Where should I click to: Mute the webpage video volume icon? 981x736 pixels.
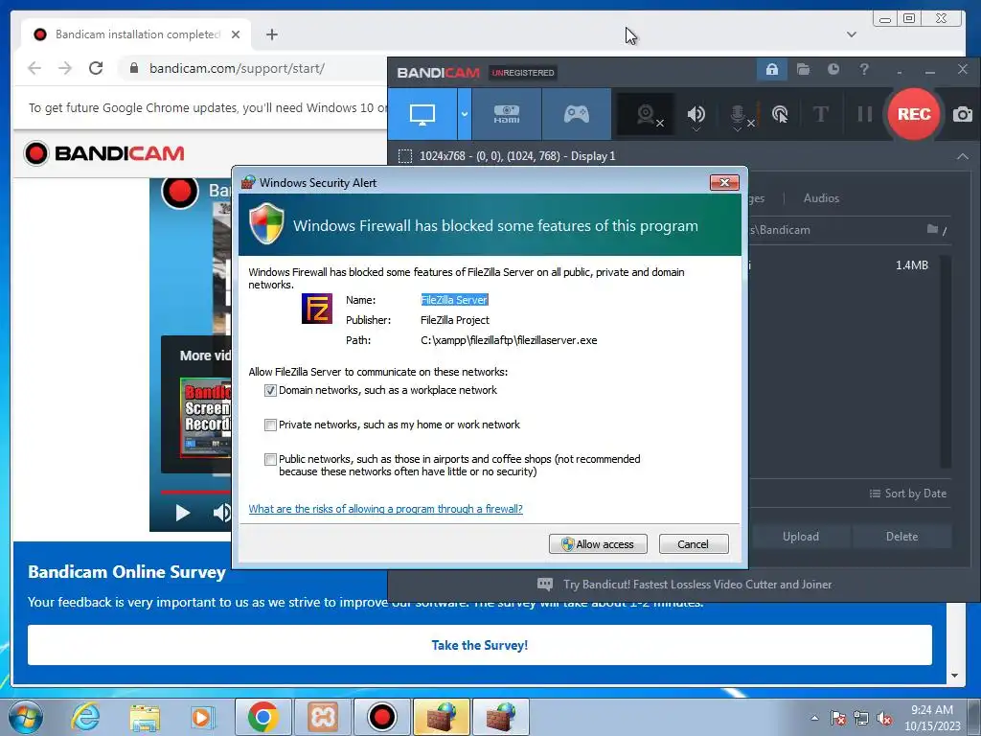coord(222,514)
